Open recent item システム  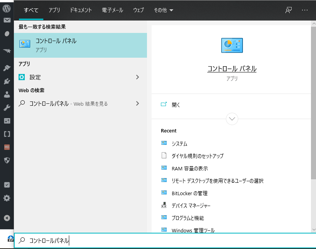pos(179,144)
